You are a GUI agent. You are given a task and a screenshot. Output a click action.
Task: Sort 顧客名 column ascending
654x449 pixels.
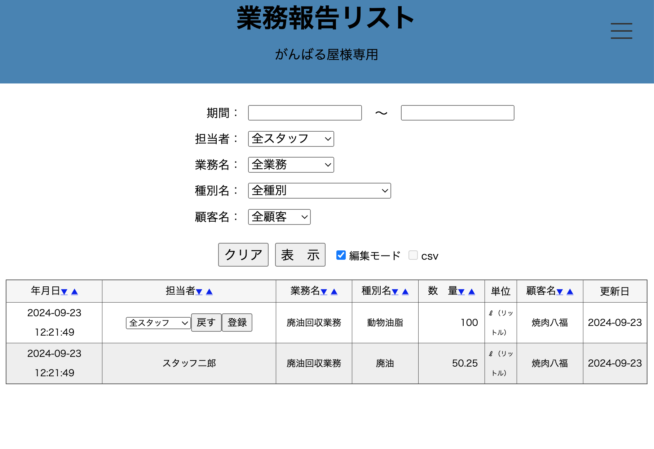(x=570, y=292)
